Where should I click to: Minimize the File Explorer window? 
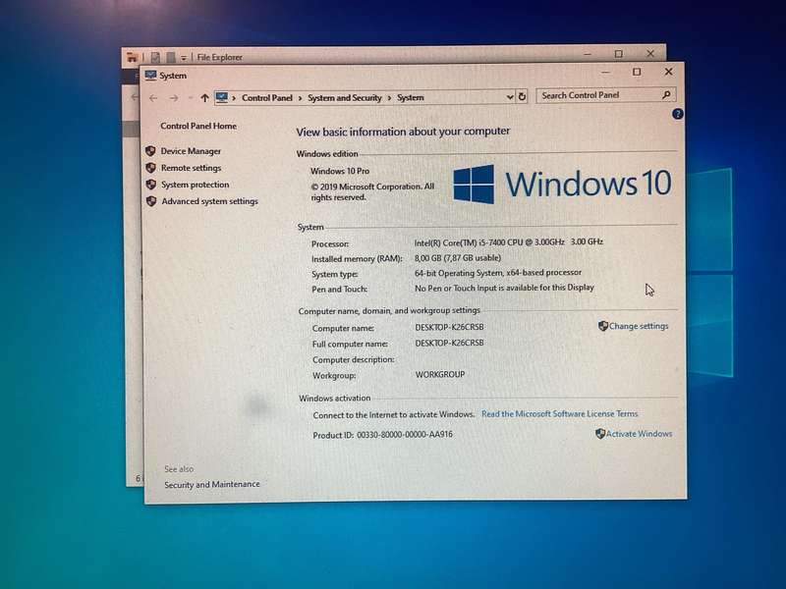point(588,54)
